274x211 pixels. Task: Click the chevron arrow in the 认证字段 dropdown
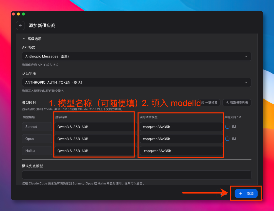(x=246, y=82)
